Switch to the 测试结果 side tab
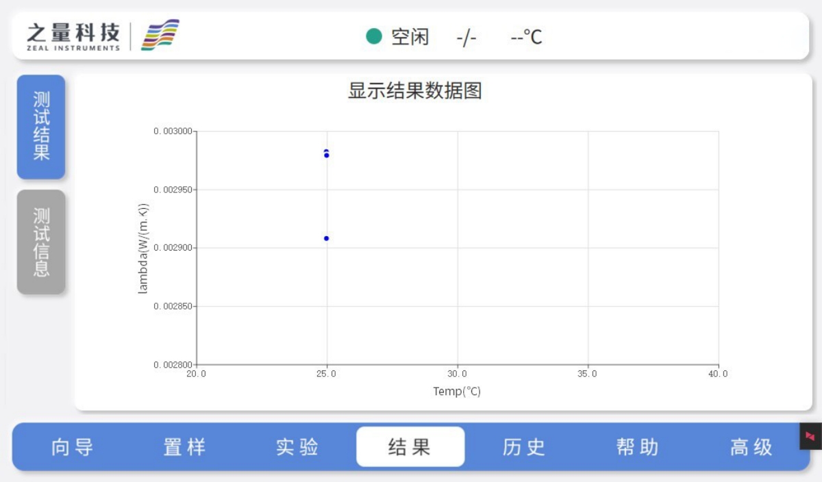822x482 pixels. (x=41, y=127)
